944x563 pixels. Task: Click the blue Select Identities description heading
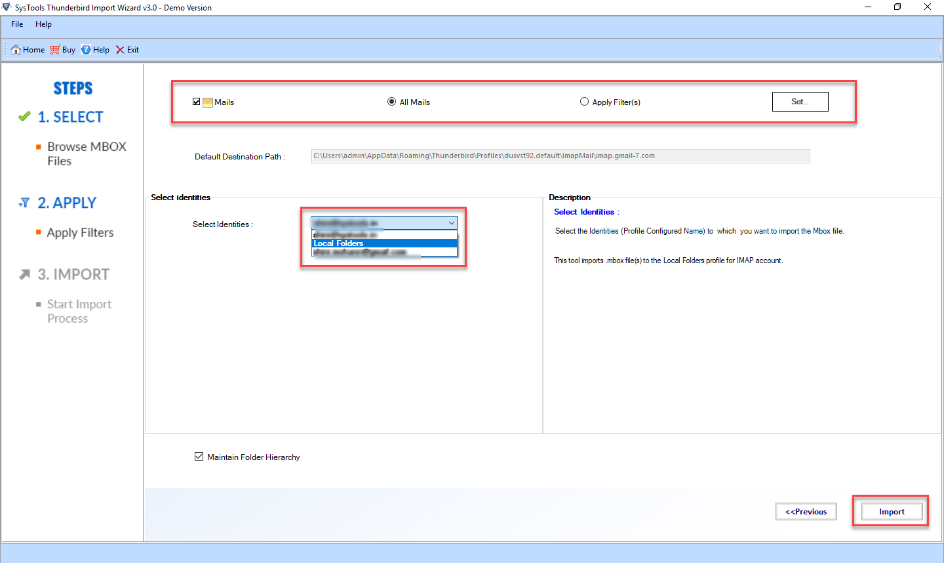586,212
